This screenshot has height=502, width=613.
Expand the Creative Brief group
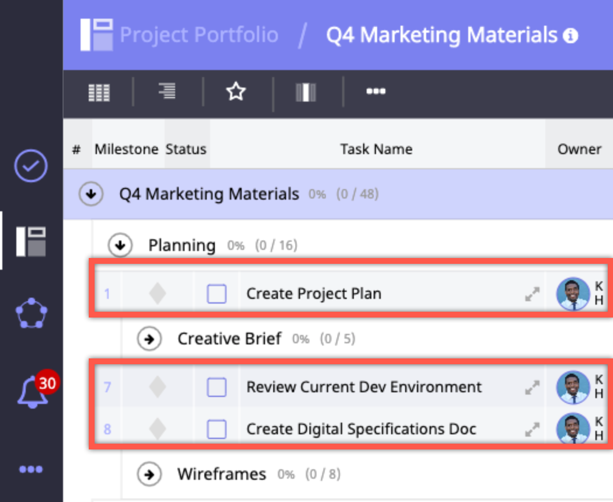click(150, 339)
